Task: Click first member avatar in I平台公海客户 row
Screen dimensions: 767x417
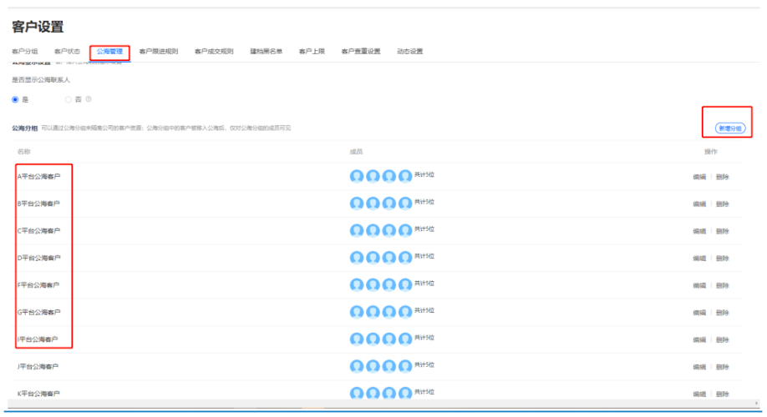Action: click(357, 339)
